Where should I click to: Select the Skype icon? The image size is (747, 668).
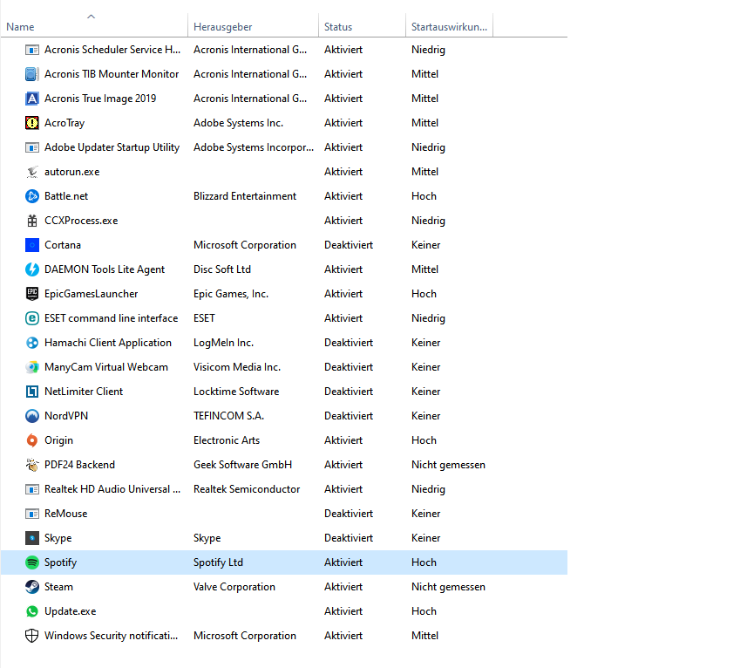pos(32,538)
